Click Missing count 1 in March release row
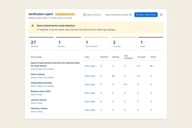Image resolution: width=192 pixels, height=128 pixels. (x=114, y=76)
